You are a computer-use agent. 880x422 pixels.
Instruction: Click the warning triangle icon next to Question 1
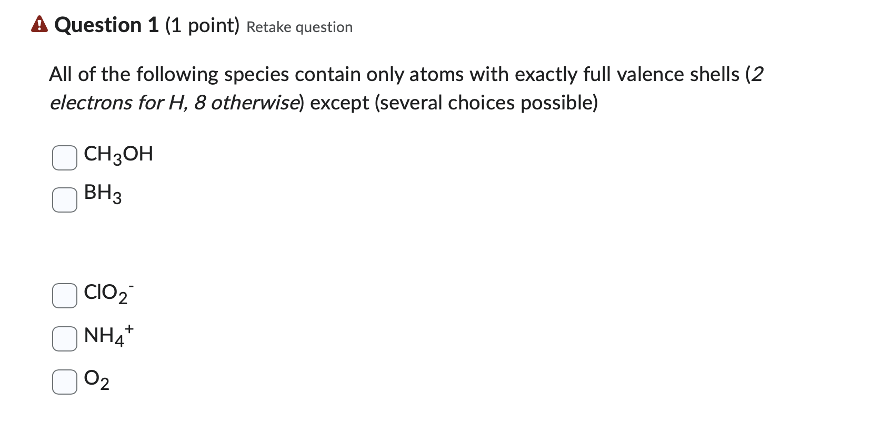point(39,24)
